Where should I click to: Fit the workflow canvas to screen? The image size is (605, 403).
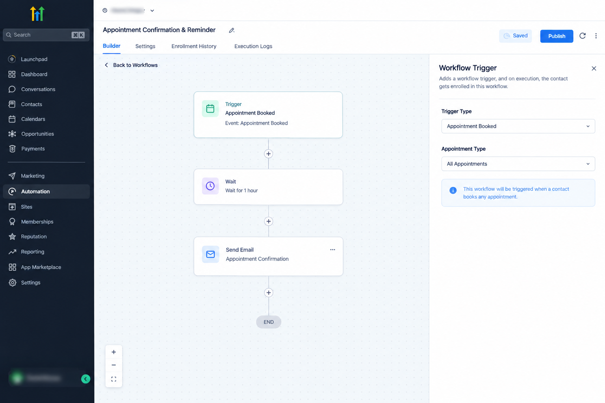click(114, 379)
